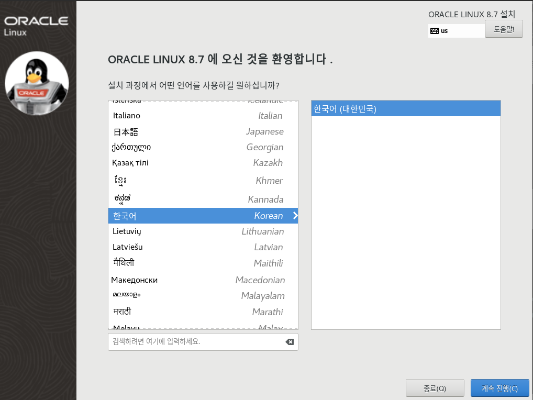This screenshot has height=400, width=533.
Task: Click the keyboard layout icon
Action: (434, 31)
